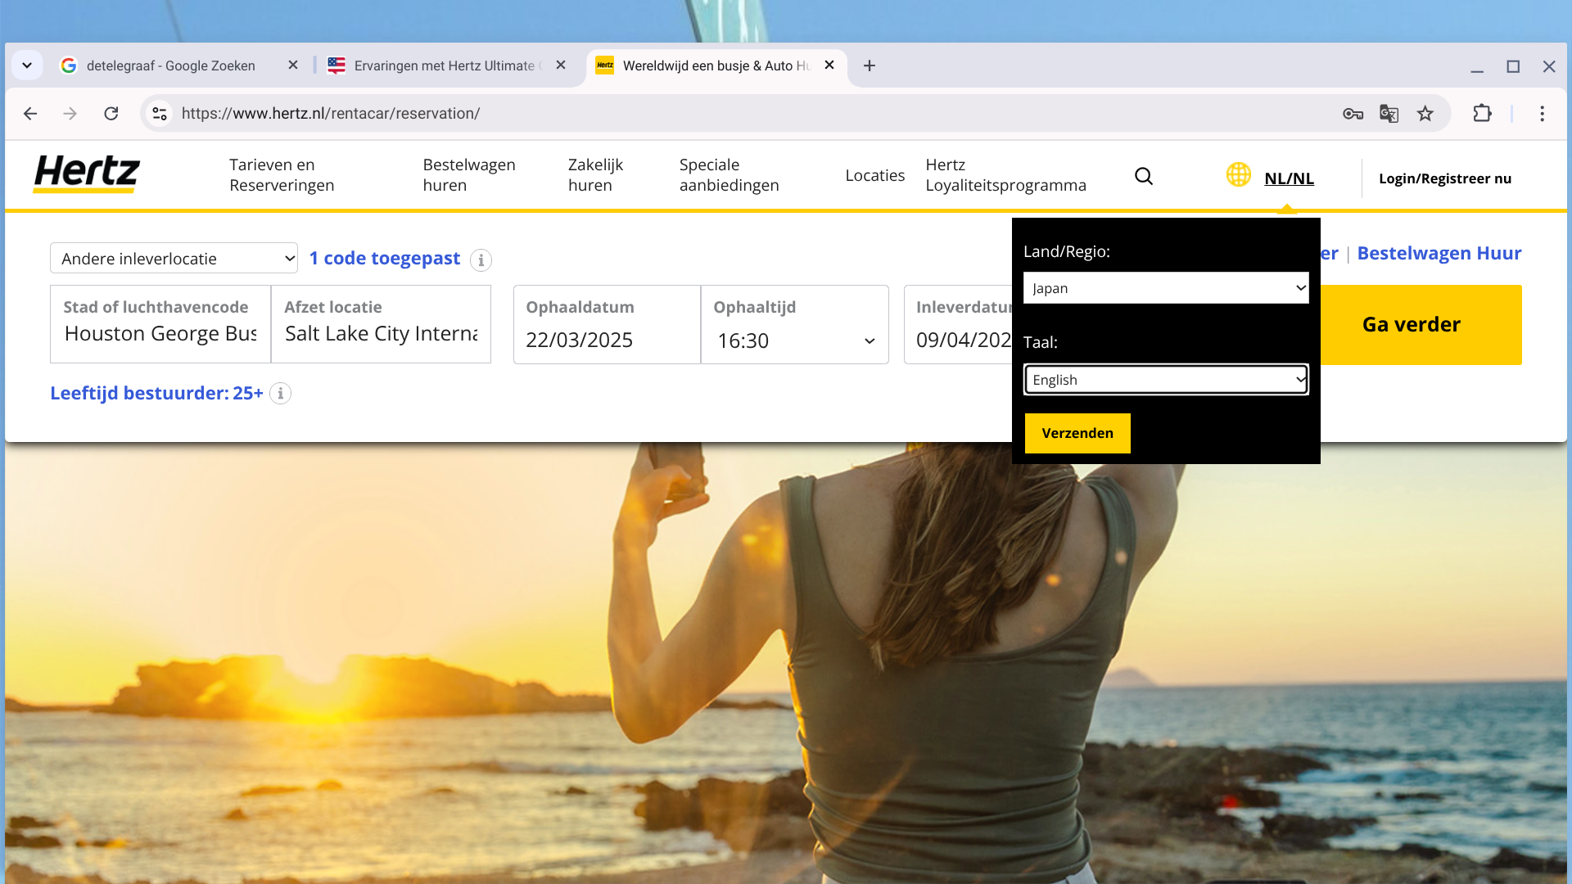Click the Hertz logo
Screen dimensions: 1572x884
[x=87, y=174]
